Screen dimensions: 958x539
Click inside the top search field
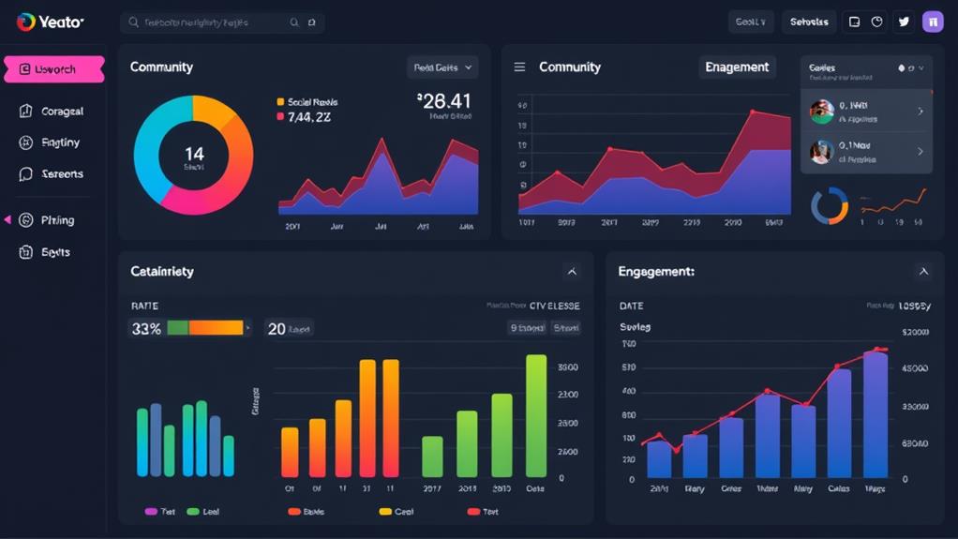coord(222,22)
